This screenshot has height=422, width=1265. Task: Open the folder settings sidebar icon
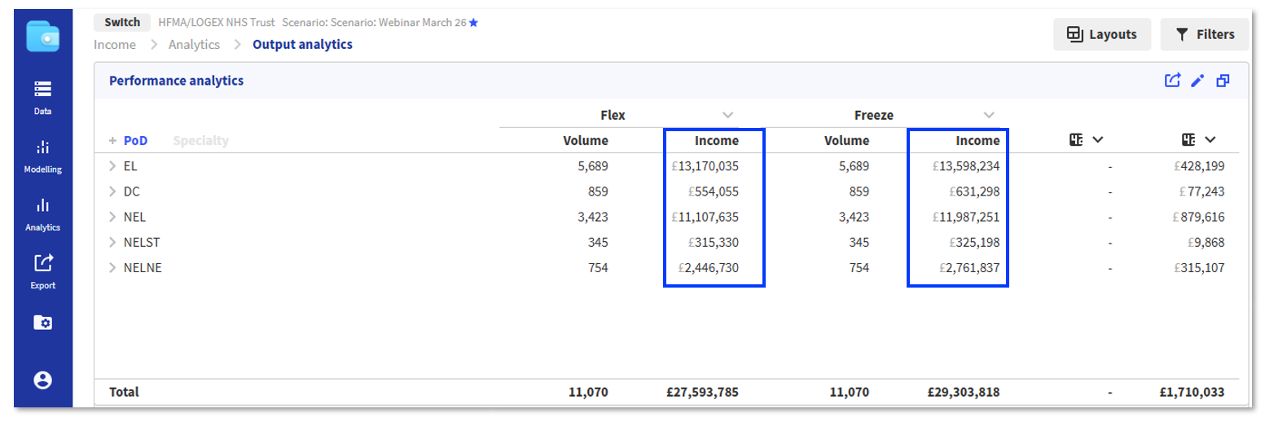(42, 323)
